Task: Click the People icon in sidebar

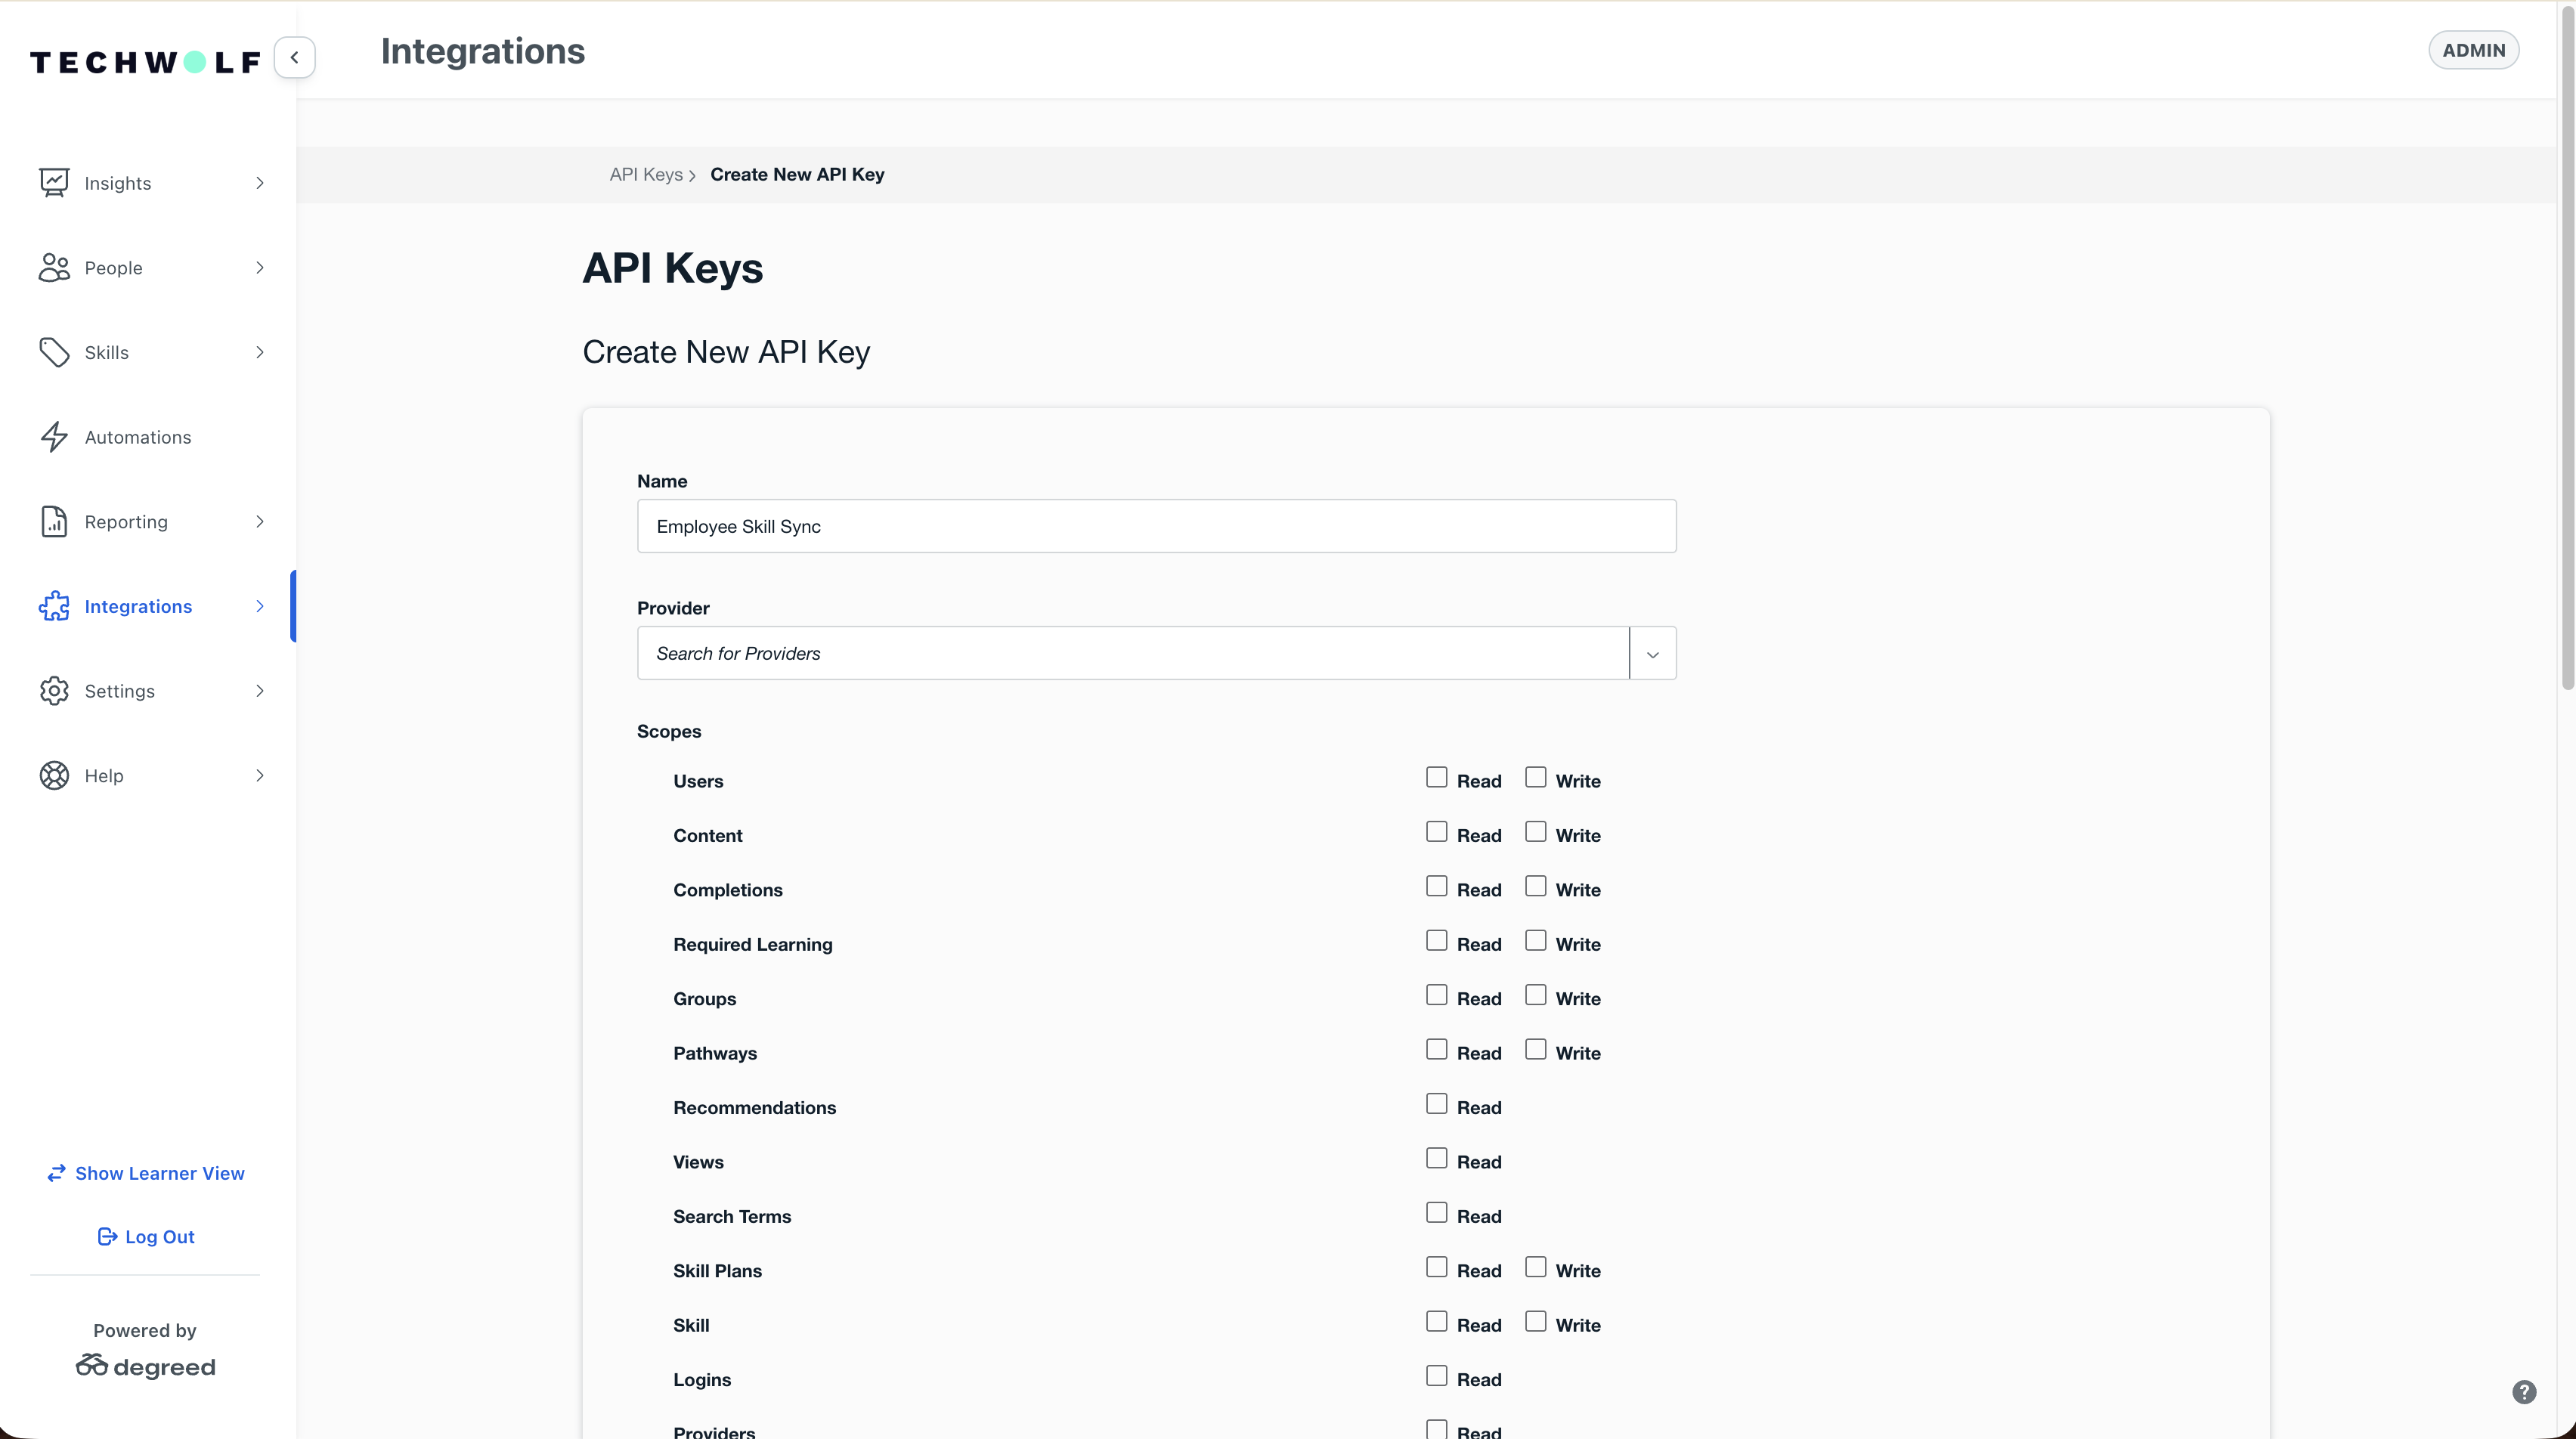Action: [54, 267]
